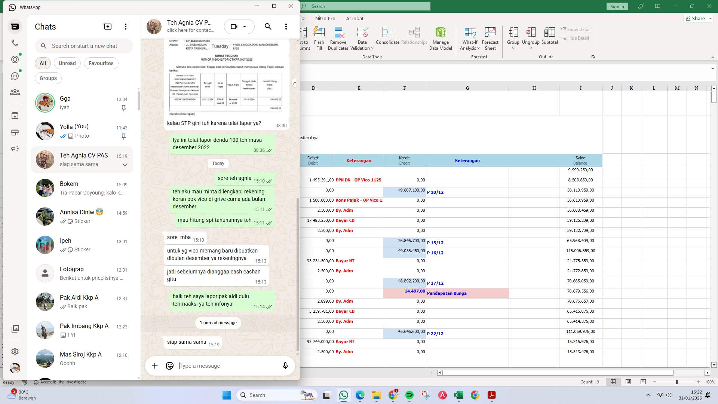Image resolution: width=718 pixels, height=404 pixels.
Task: Open the Status tab in WhatsApp sidebar
Action: (x=15, y=59)
